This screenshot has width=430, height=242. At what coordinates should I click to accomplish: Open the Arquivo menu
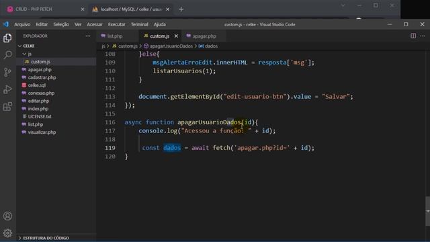[22, 24]
